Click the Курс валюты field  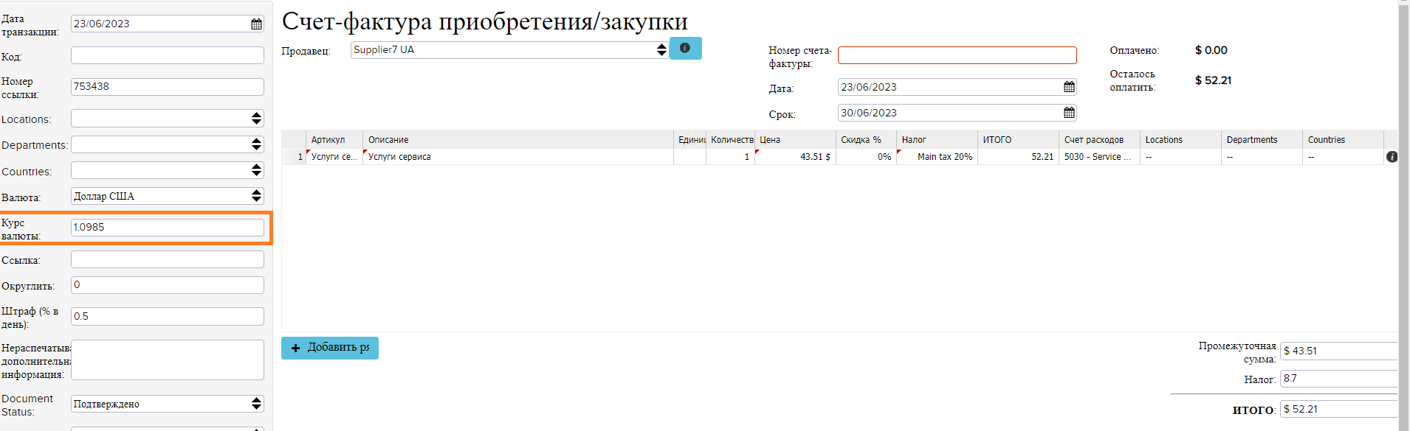pyautogui.click(x=168, y=228)
